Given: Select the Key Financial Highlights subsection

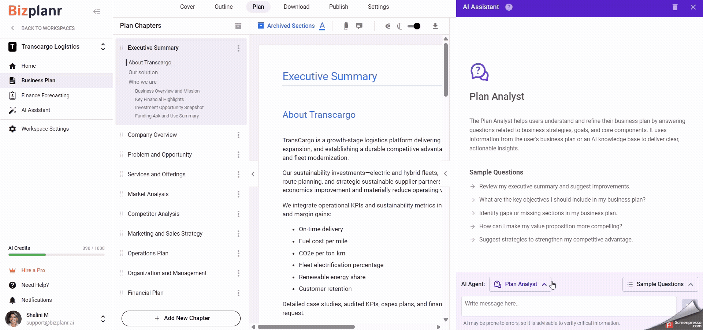Looking at the screenshot, I should (x=160, y=100).
